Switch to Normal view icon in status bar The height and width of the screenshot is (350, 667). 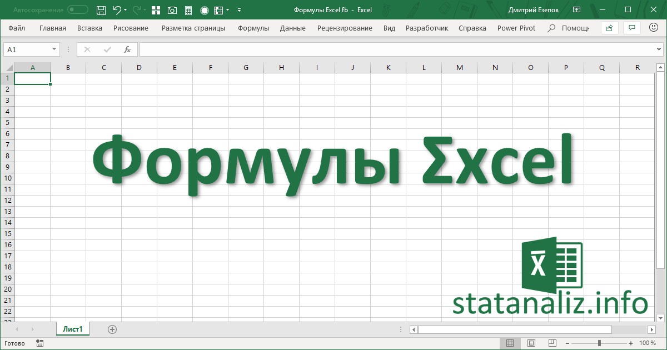tap(510, 343)
